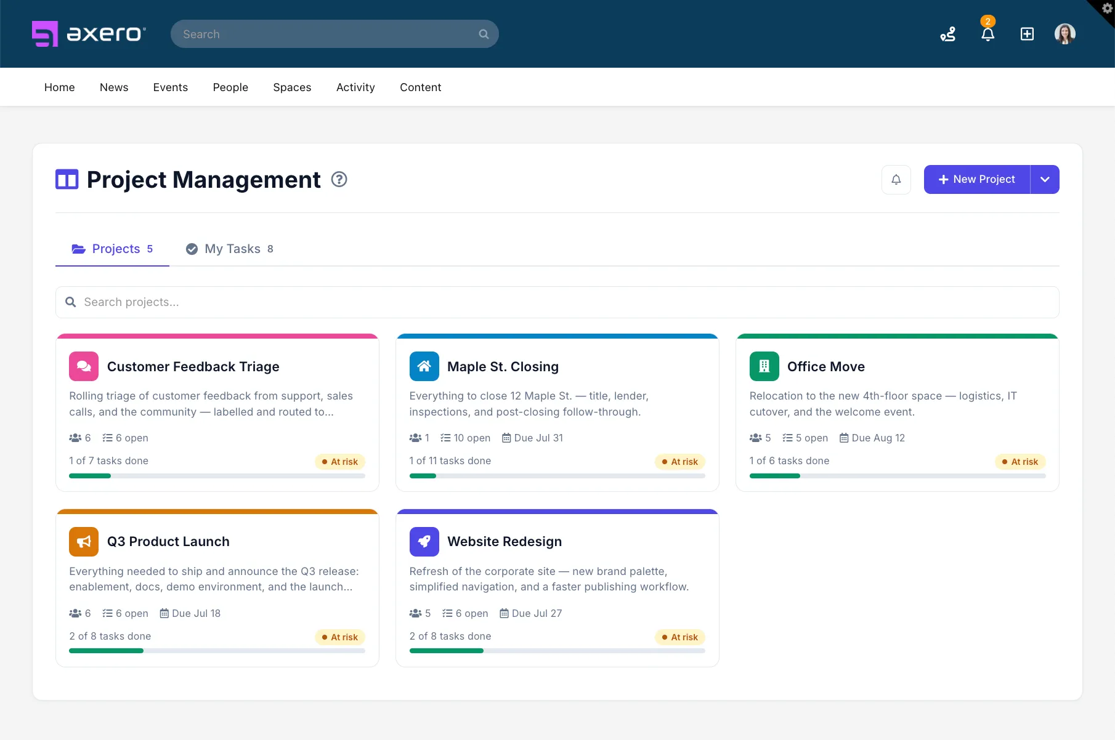Click members icon on Maple St. Closing
Screen dimensions: 1115x740
(415, 438)
